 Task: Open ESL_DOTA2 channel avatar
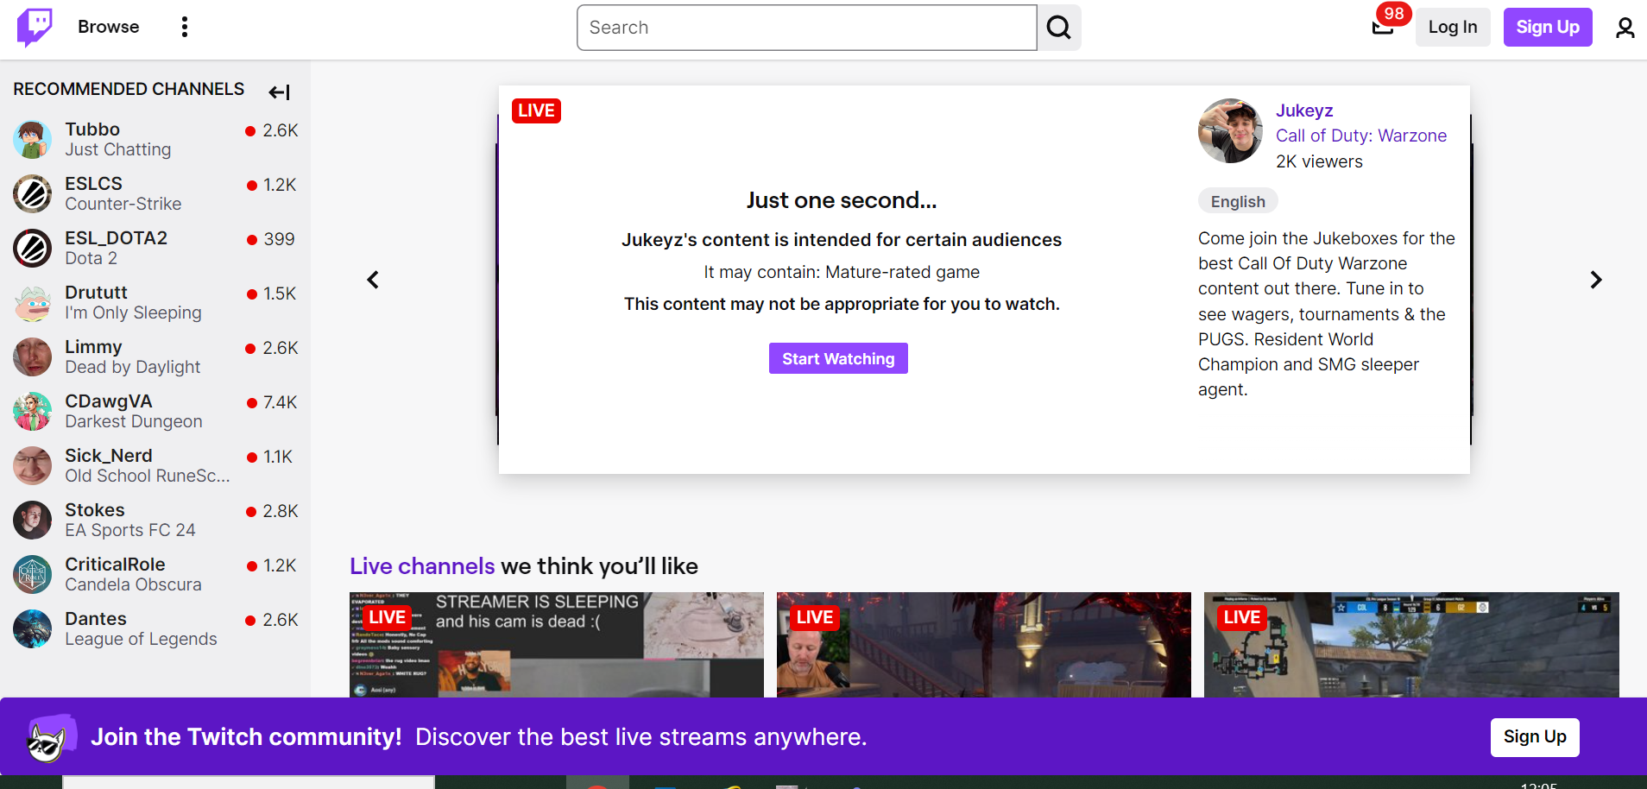(x=33, y=249)
